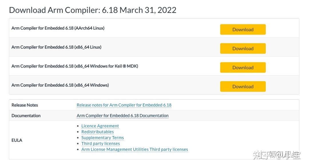Open the Redistributables link
Screen dimensions: 309x168
tap(98, 132)
